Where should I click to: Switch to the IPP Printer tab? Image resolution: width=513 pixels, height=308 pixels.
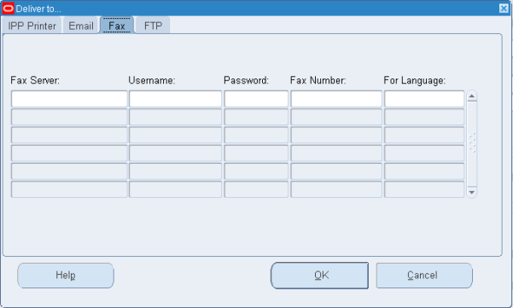[x=32, y=26]
